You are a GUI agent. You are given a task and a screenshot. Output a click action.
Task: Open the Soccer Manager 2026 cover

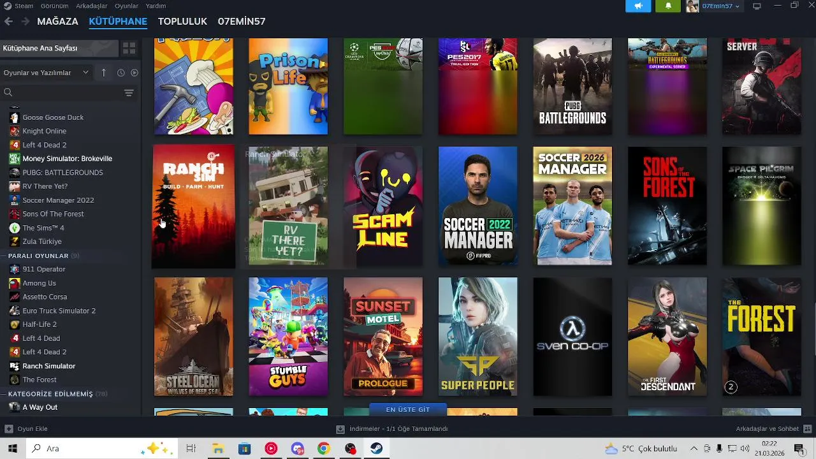(572, 206)
